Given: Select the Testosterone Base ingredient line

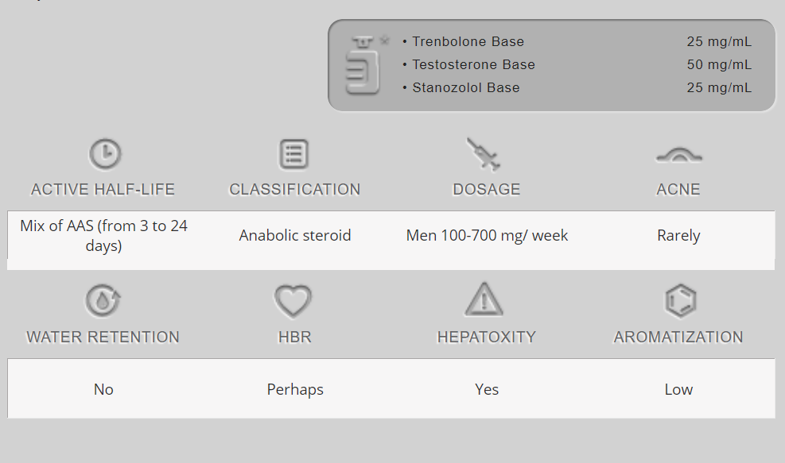Looking at the screenshot, I should click(473, 65).
